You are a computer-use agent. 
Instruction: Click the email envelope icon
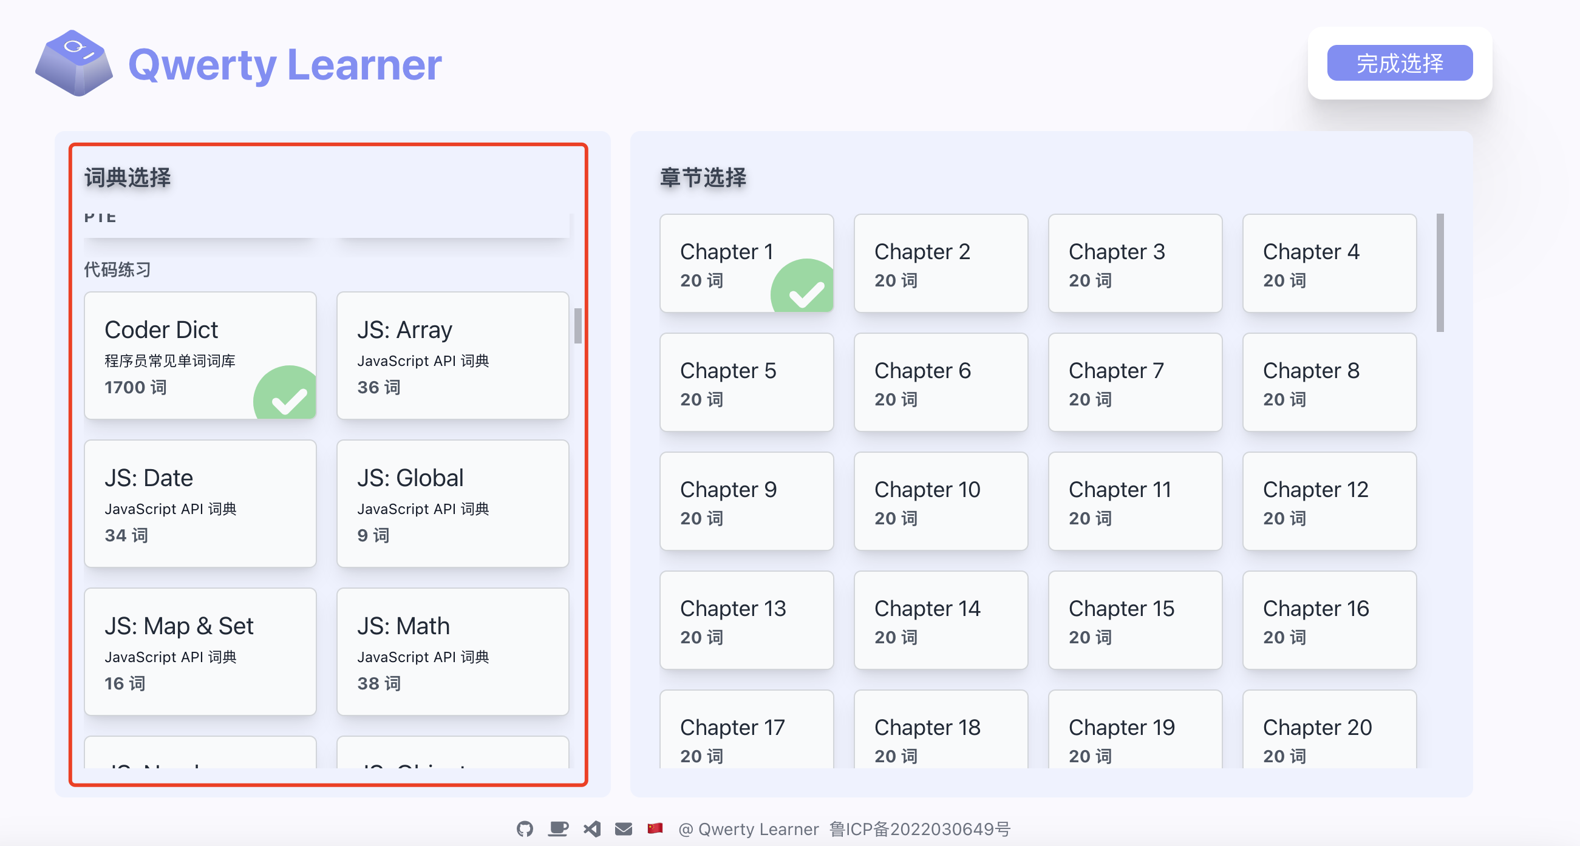pos(623,829)
